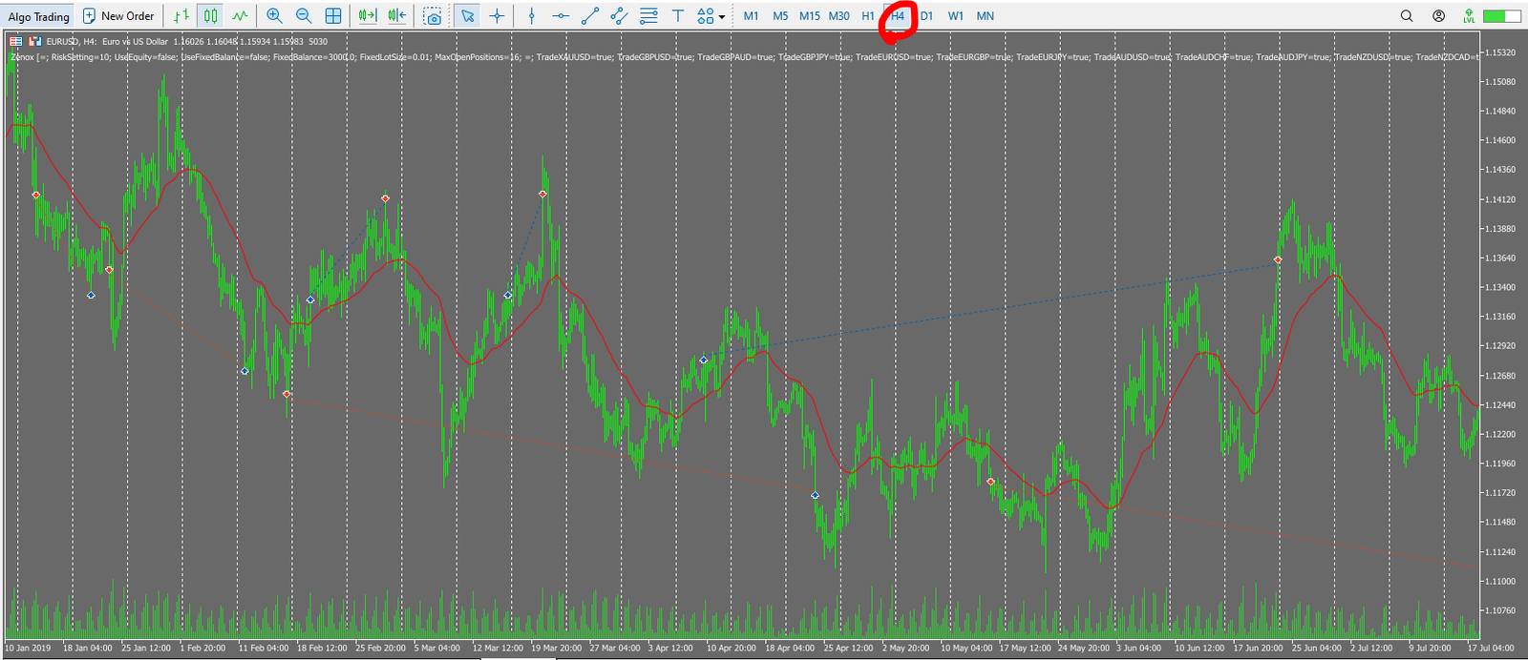The image size is (1528, 660).
Task: Click the '17 Jul 04:00' time axis label
Action: point(1490,649)
